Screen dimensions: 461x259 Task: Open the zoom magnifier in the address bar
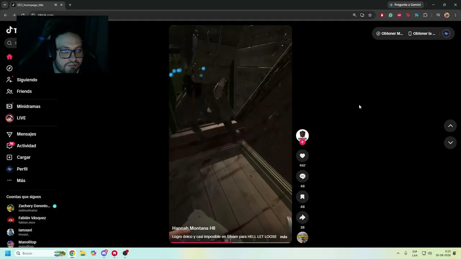coord(354,15)
